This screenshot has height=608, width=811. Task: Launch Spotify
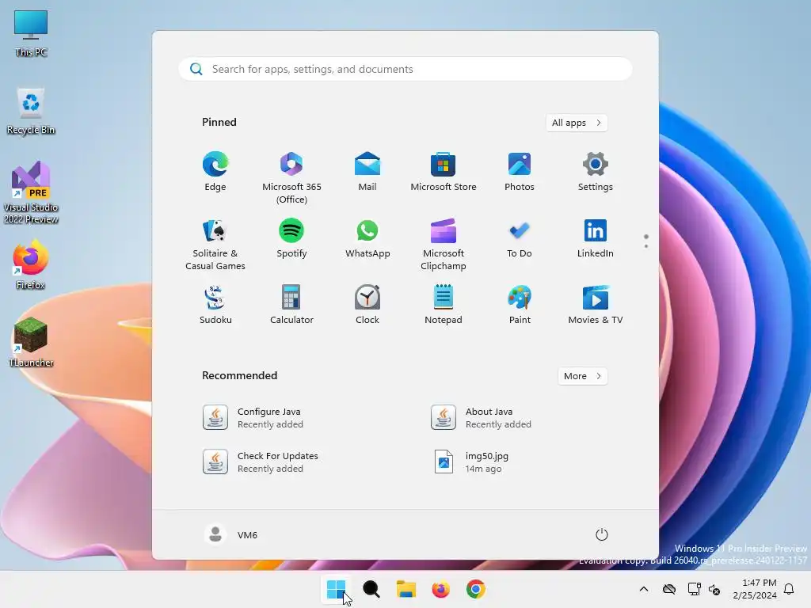[x=291, y=238]
